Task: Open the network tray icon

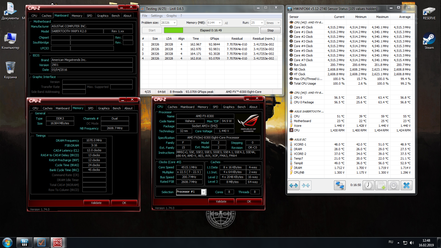Action: click(x=405, y=243)
